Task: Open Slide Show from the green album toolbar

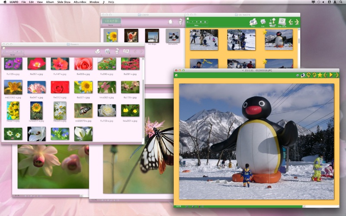Action: click(x=282, y=22)
